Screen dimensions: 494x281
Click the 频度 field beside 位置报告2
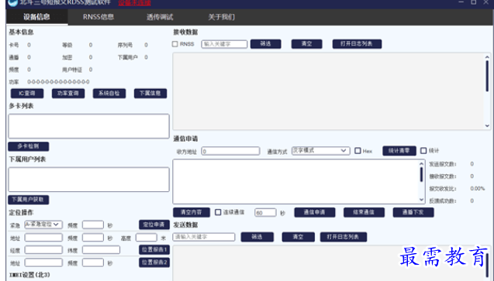coord(93,262)
